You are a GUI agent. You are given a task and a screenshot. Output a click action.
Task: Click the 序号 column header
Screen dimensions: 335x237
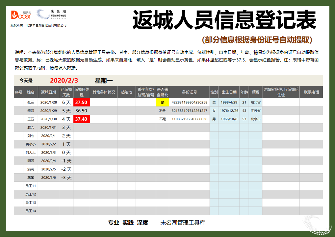(x=18, y=92)
